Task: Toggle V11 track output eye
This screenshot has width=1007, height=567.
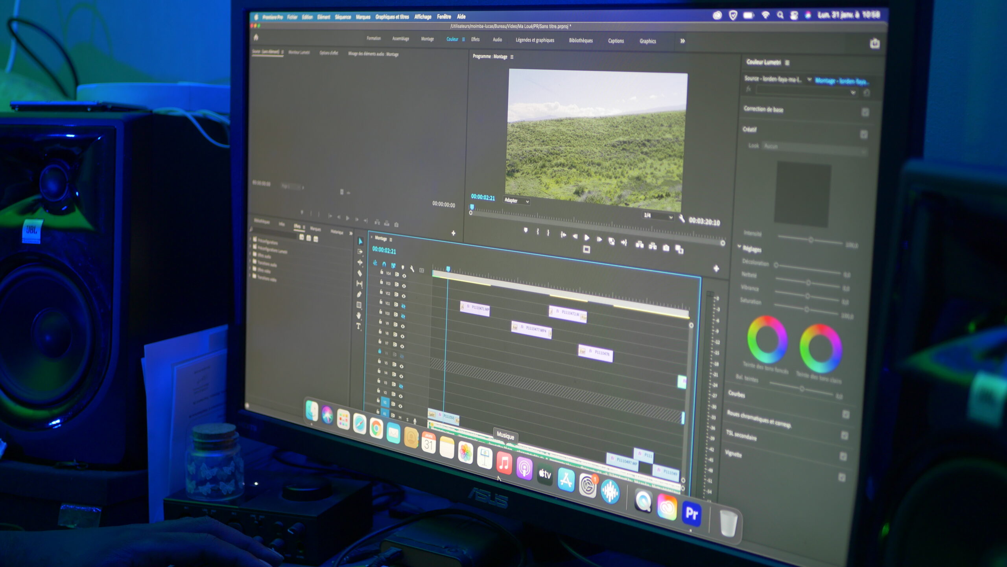Action: tap(403, 306)
